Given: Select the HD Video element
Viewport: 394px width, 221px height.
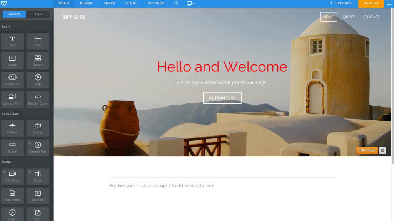Looking at the screenshot, I should tap(12, 176).
